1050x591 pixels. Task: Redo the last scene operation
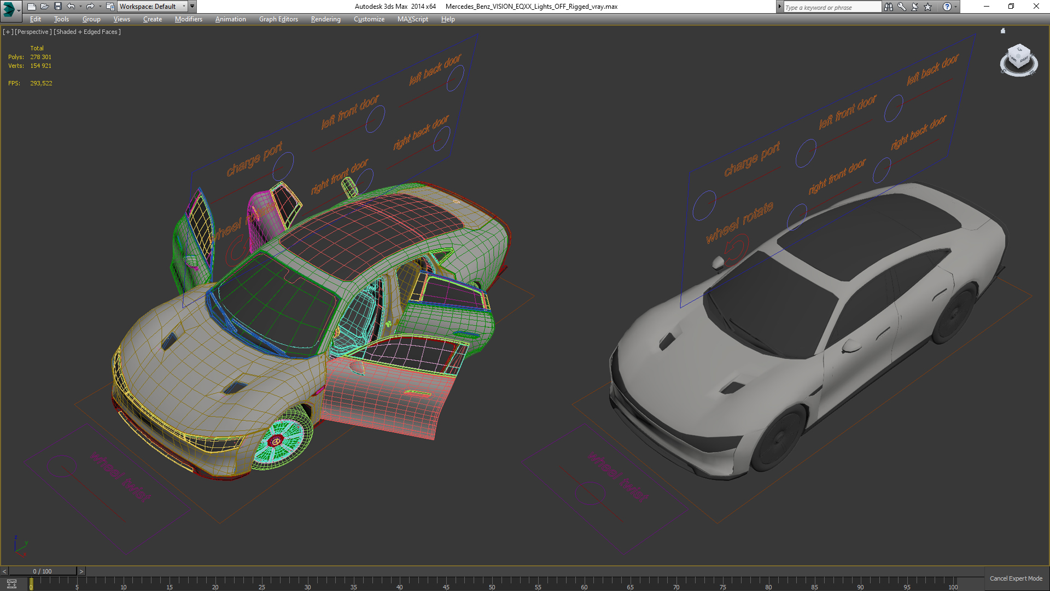(90, 7)
